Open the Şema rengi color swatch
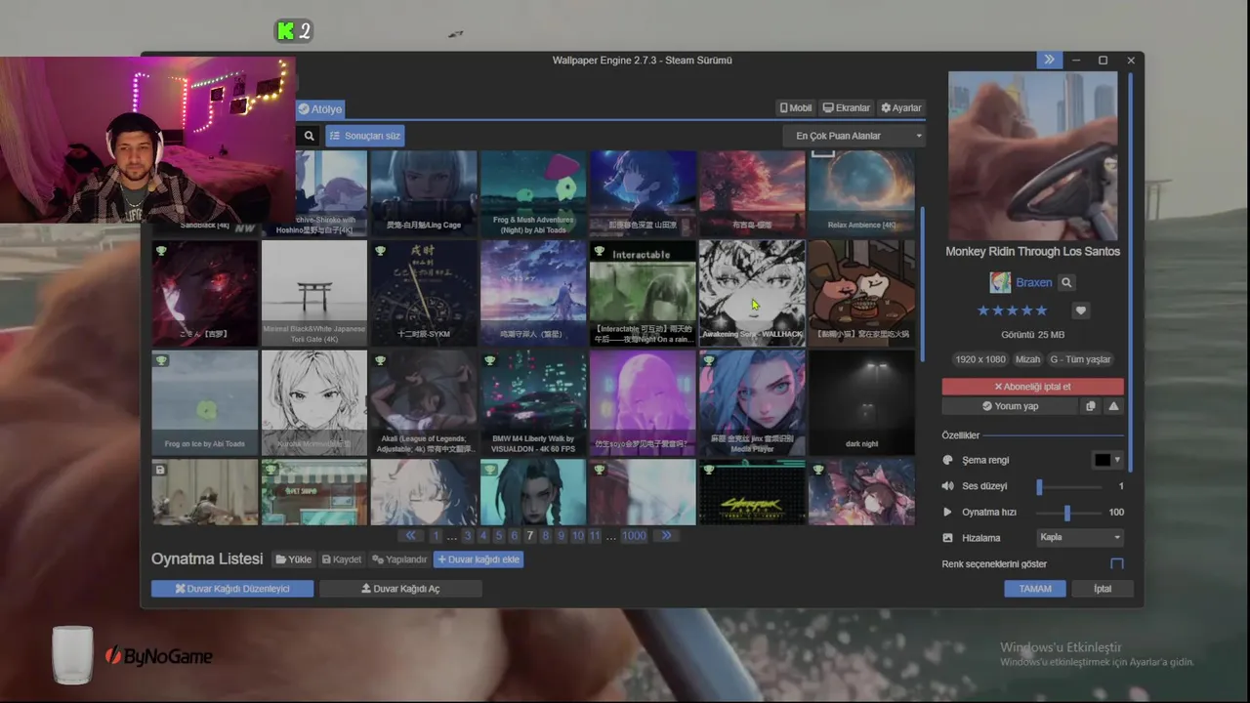This screenshot has width=1250, height=703. tap(1107, 460)
